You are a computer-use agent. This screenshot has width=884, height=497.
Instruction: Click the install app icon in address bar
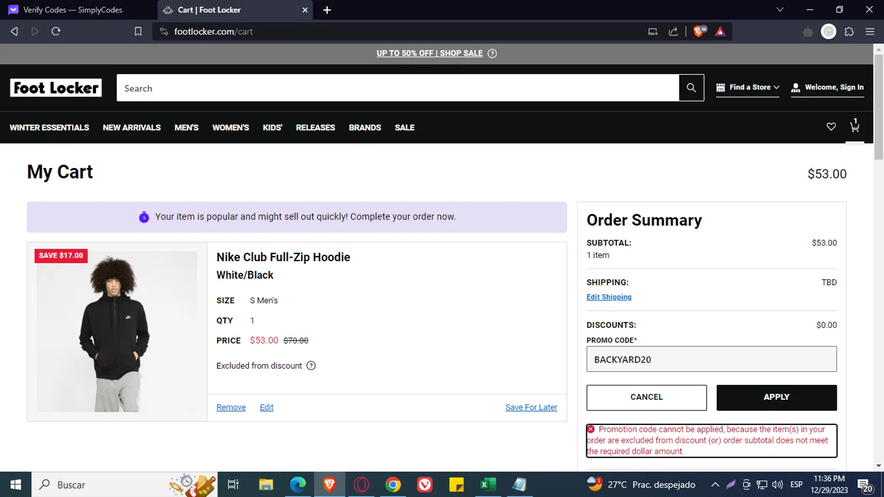pos(652,31)
